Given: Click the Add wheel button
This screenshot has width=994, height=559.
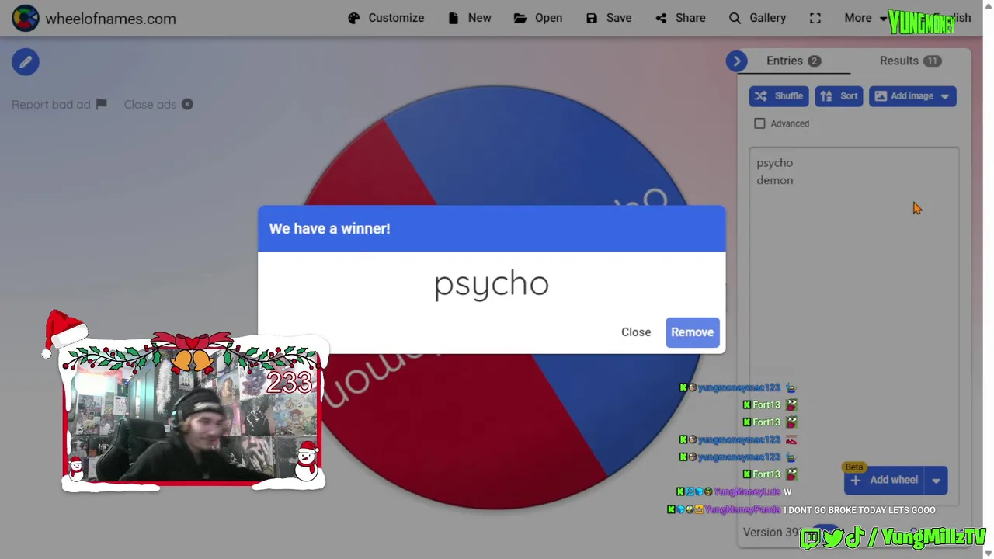Looking at the screenshot, I should 885,480.
